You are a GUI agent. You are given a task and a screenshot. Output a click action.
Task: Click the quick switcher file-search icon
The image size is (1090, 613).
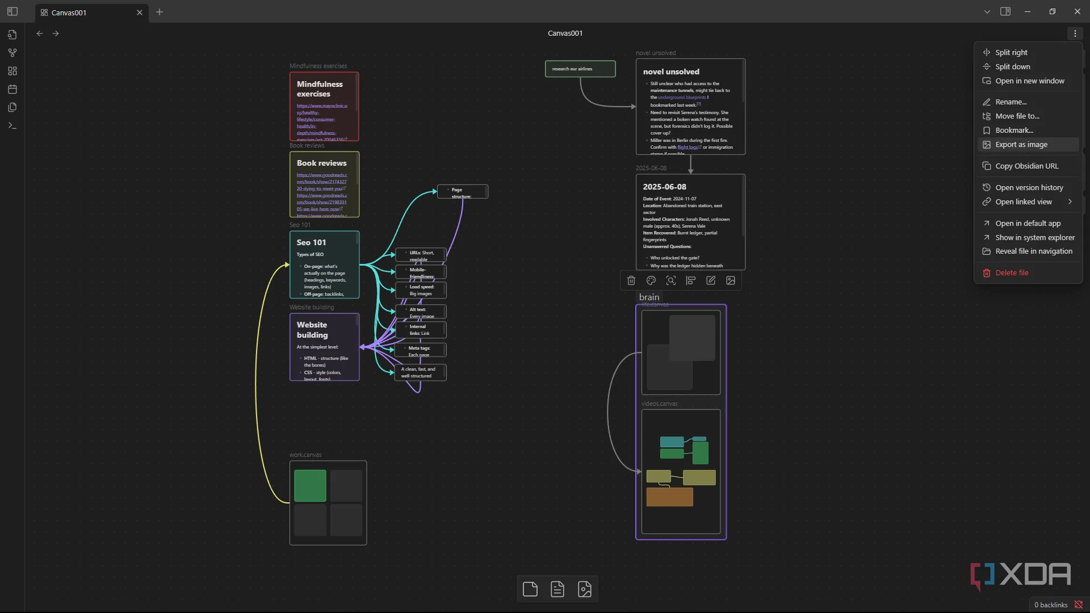pyautogui.click(x=12, y=35)
